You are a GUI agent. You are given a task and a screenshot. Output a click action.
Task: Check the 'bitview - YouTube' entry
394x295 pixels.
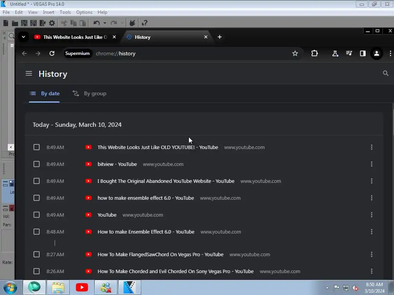pos(37,164)
